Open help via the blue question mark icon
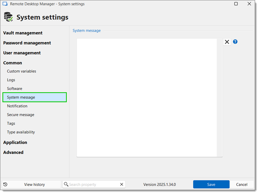The width and height of the screenshot is (259, 194). [x=235, y=42]
